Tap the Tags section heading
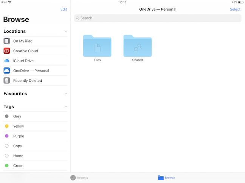Screen dimensions: 245x183 pyautogui.click(x=9, y=107)
